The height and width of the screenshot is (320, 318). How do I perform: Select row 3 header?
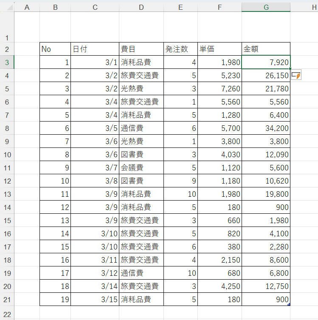click(x=7, y=62)
